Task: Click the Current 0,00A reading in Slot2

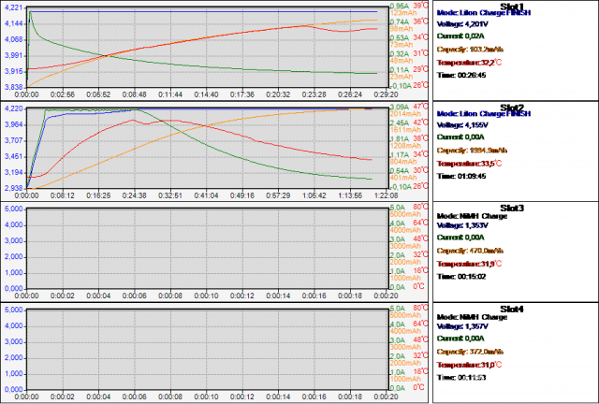Action: [460, 137]
